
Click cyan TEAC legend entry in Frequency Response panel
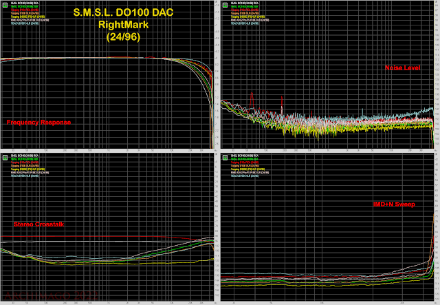tap(25, 23)
